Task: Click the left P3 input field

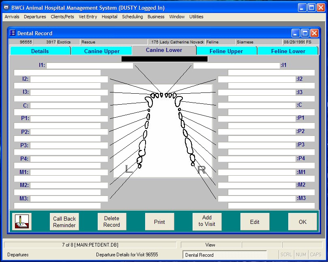Action: point(69,145)
